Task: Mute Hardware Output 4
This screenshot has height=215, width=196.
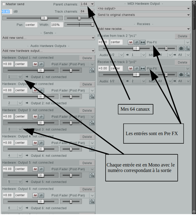Action: pos(35,143)
